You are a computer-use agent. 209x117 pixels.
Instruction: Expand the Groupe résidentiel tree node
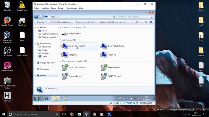click(x=36, y=63)
